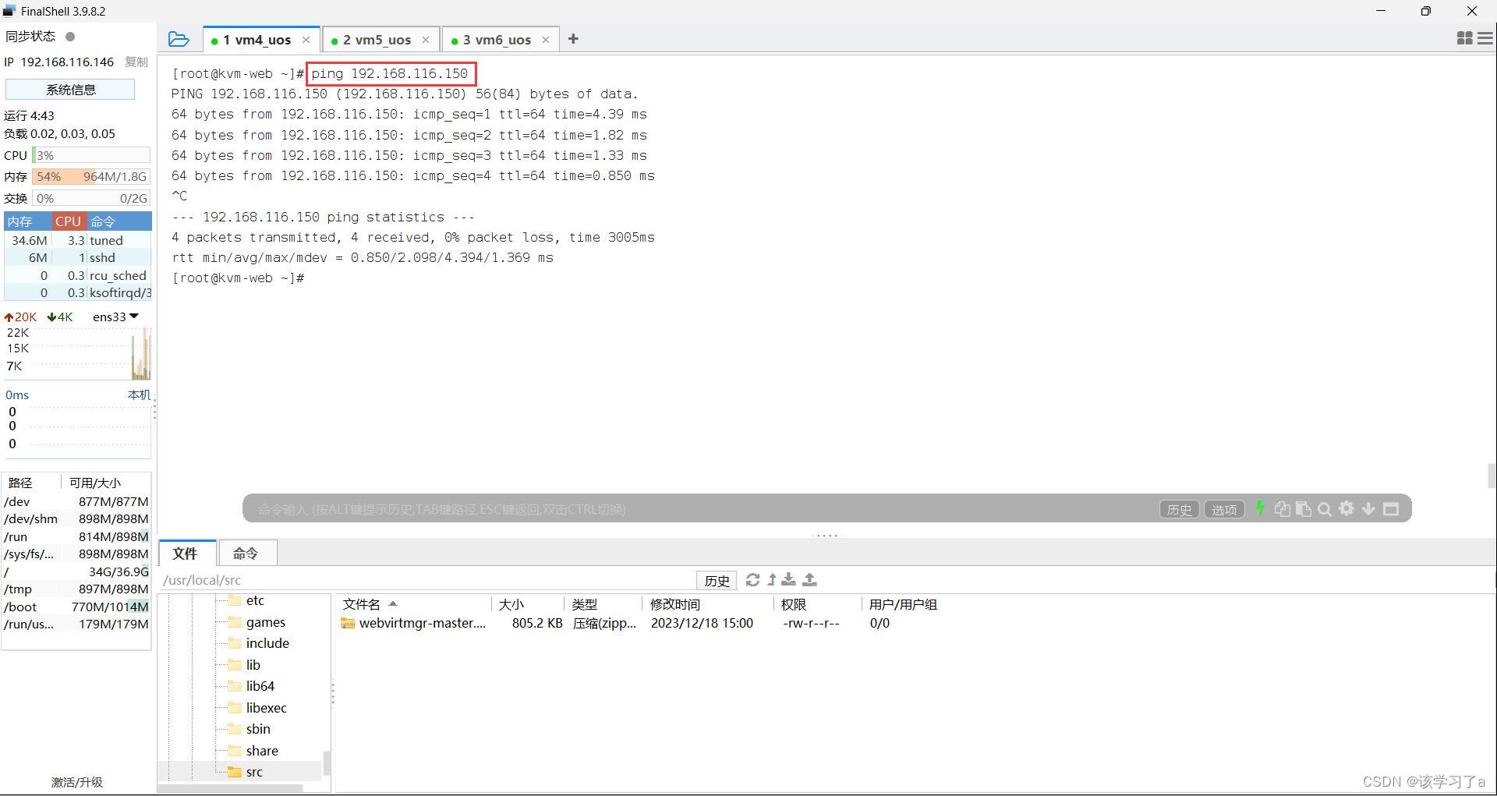Sort processes by CPU column
Image resolution: width=1497 pixels, height=796 pixels.
(69, 221)
